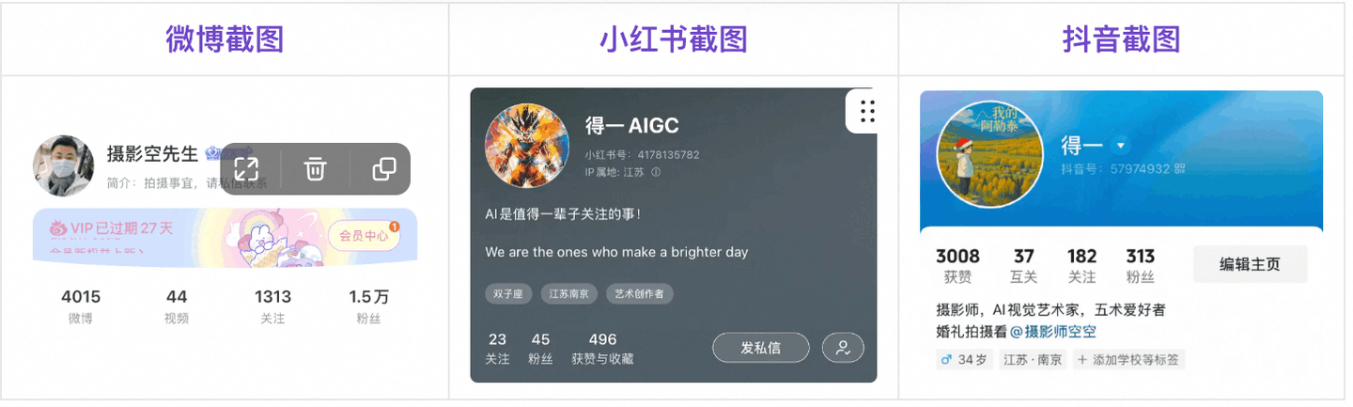Delete the Weibo screenshot using trash icon

tap(315, 169)
